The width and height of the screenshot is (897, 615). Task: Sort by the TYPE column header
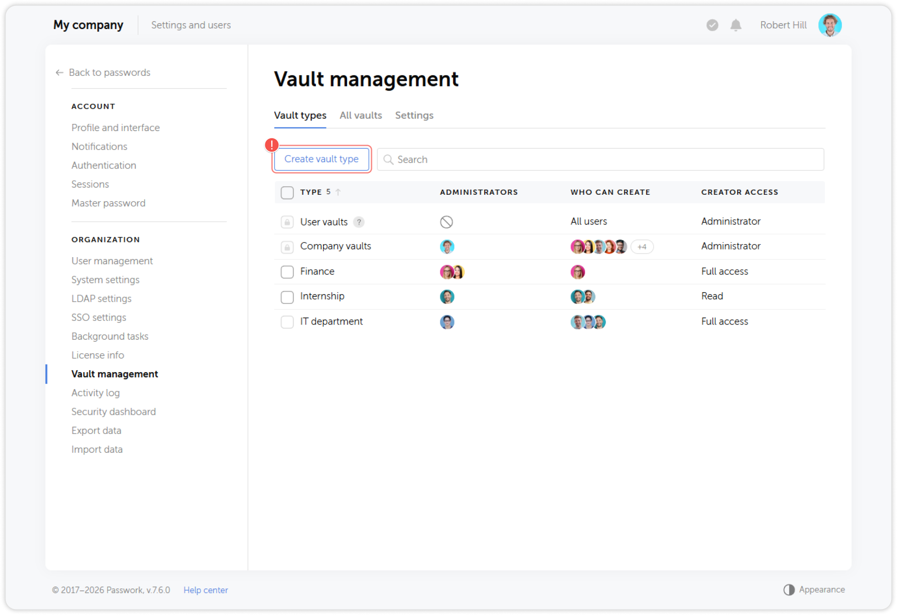(x=311, y=192)
